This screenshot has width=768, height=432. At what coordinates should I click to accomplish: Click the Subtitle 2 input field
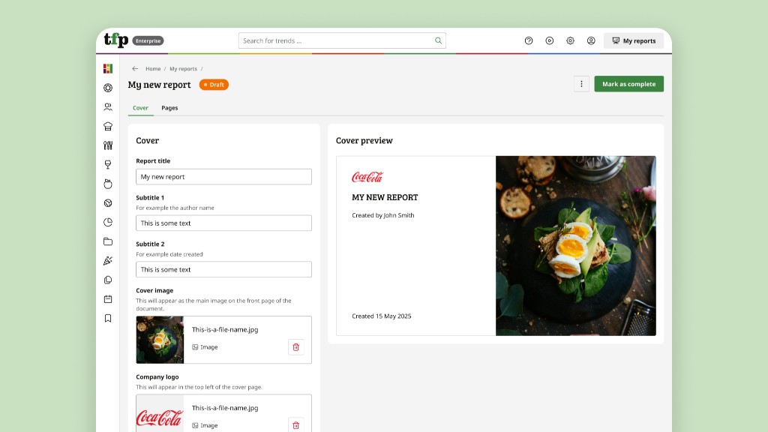pyautogui.click(x=223, y=269)
